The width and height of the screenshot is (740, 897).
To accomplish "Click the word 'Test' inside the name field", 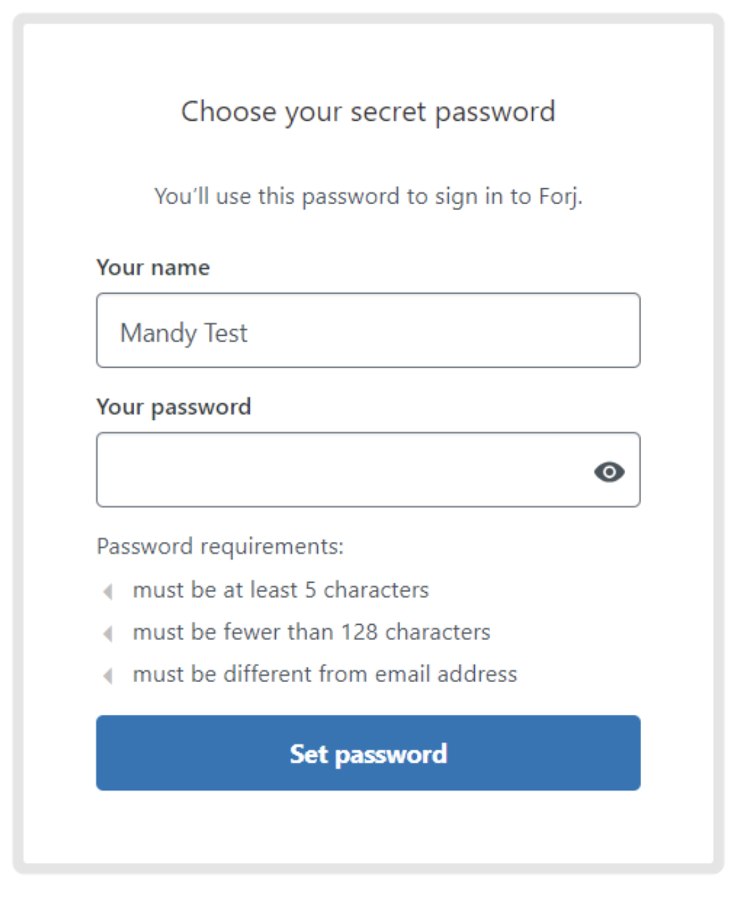I will point(226,333).
